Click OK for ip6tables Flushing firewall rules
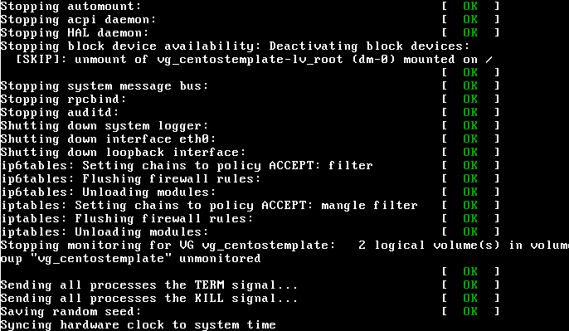This screenshot has height=331, width=569. [x=470, y=178]
